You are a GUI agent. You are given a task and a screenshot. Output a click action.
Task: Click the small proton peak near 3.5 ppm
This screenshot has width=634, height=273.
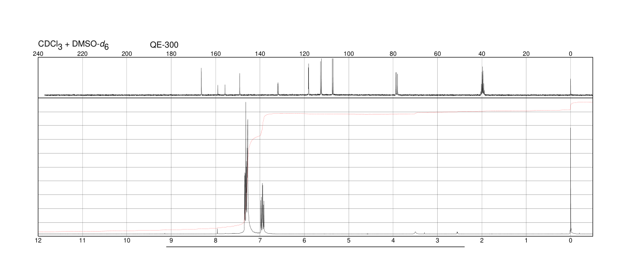[415, 233]
